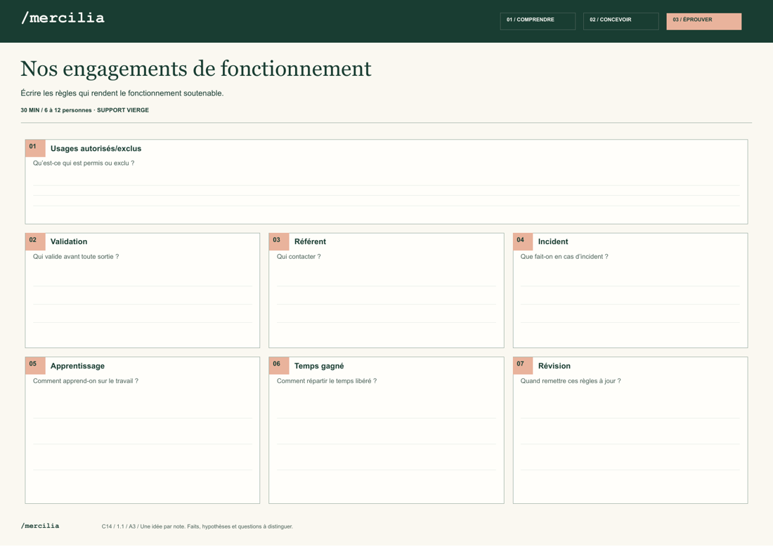This screenshot has width=773, height=546.
Task: Click the 06 number badge
Action: tap(279, 366)
